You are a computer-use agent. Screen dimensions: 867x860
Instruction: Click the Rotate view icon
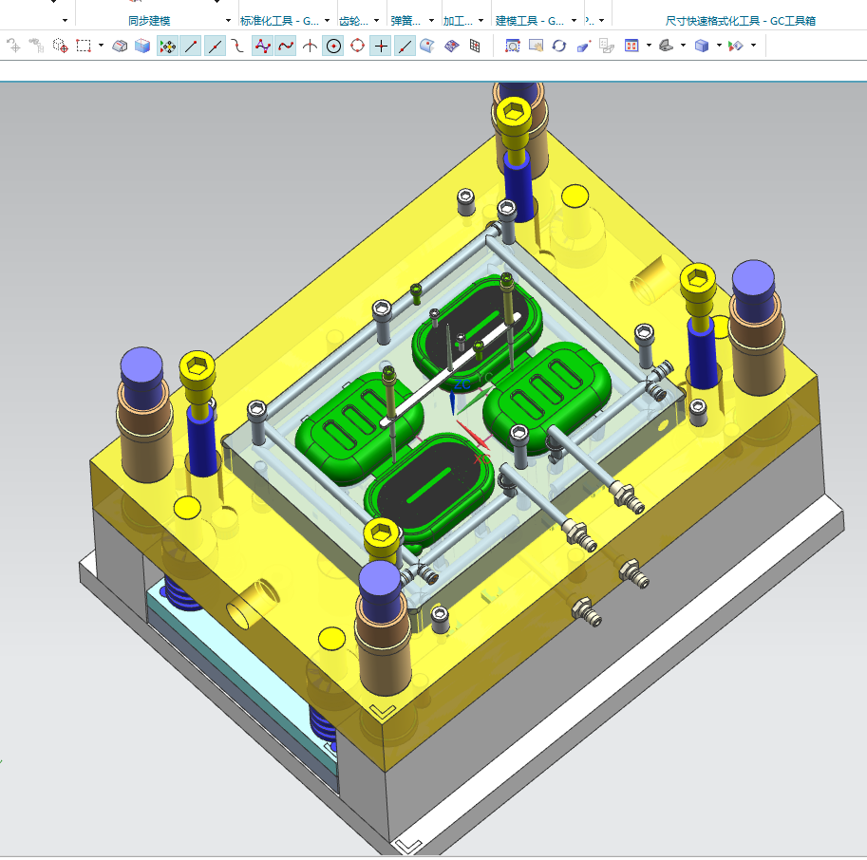click(559, 46)
